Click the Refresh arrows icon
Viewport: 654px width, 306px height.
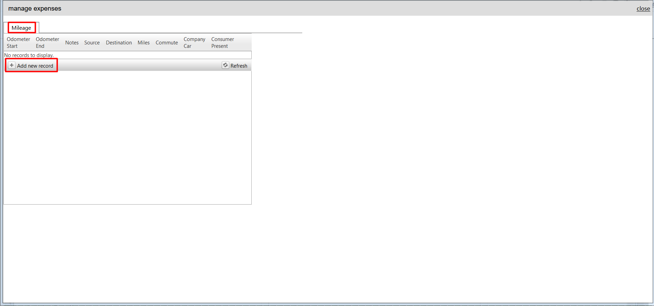point(225,65)
